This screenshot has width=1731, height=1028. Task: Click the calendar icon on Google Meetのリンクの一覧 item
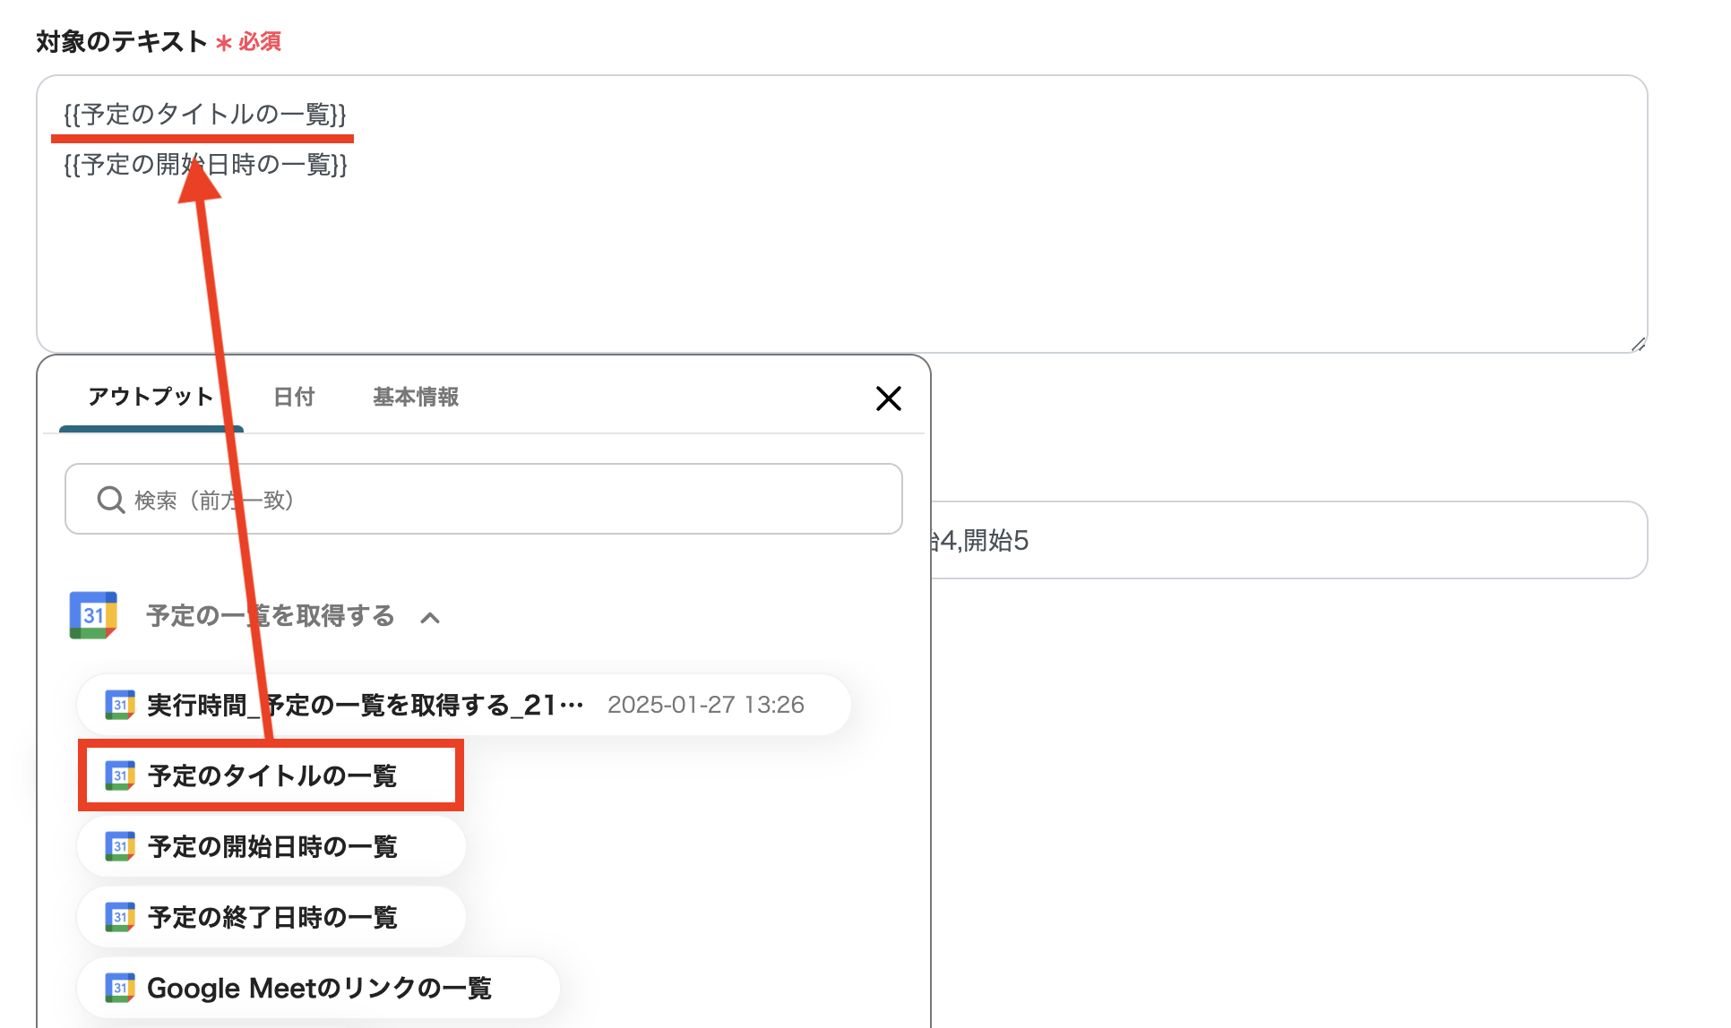click(x=119, y=987)
